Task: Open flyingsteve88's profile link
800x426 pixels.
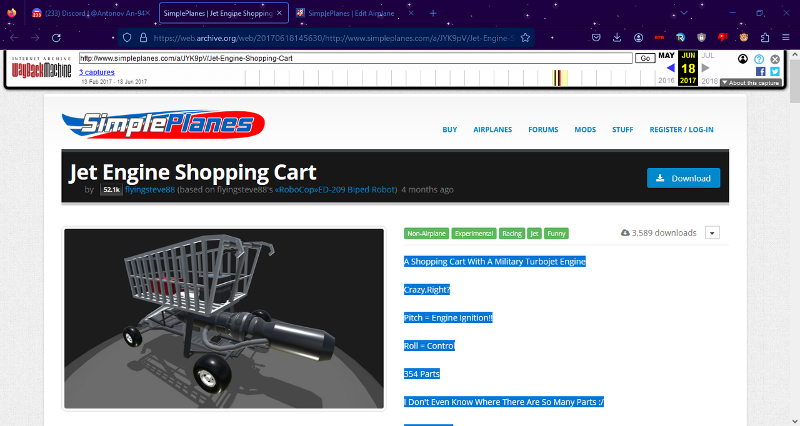Action: [x=150, y=189]
